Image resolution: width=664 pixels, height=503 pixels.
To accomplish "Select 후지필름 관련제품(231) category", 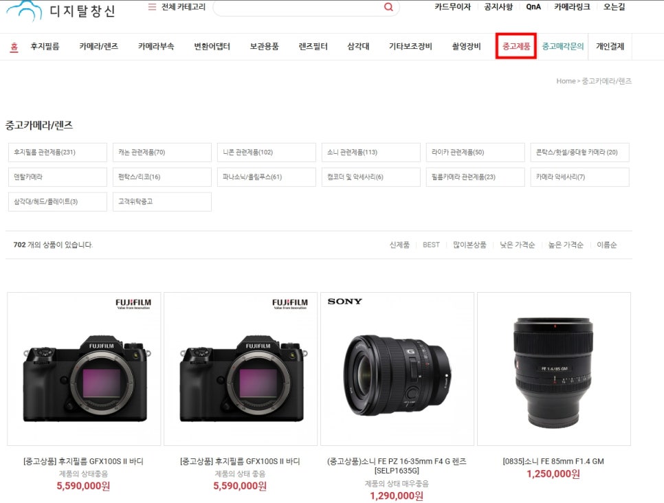I will tap(58, 153).
